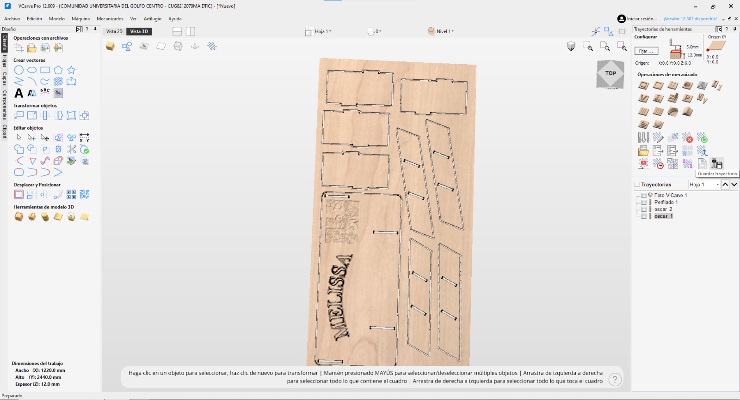Check the oscar_2 toolpath box
Screen dimensions: 740x400
pyautogui.click(x=644, y=209)
